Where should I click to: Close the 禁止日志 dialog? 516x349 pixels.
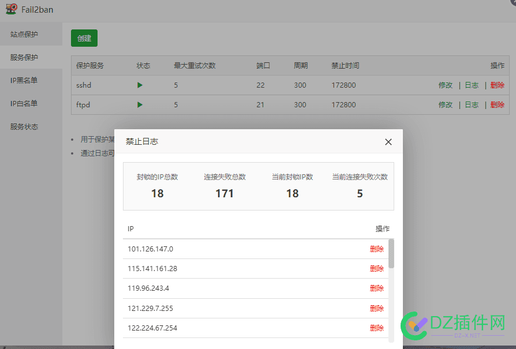[x=388, y=141]
